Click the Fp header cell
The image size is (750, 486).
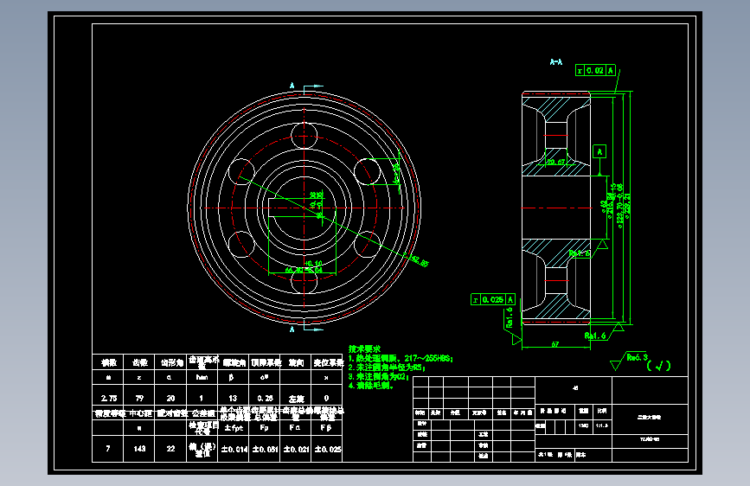(265, 428)
